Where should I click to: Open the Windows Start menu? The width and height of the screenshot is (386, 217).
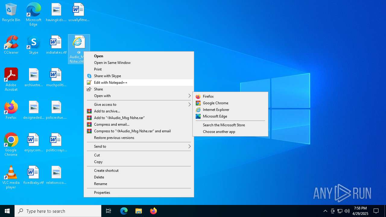pyautogui.click(x=7, y=211)
